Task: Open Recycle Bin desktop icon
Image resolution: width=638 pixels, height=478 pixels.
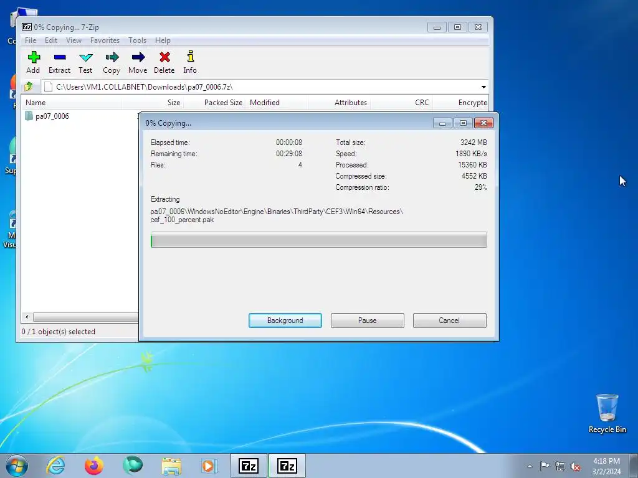Action: click(607, 413)
